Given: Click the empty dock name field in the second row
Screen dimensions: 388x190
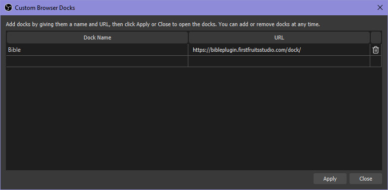Looking at the screenshot, I should tap(97, 61).
